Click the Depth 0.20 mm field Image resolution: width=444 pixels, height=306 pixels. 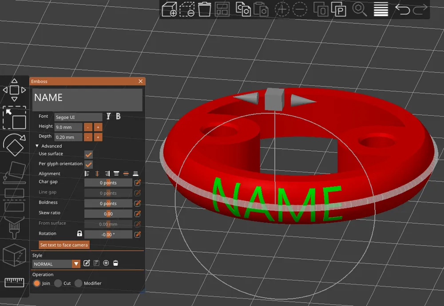coord(68,137)
